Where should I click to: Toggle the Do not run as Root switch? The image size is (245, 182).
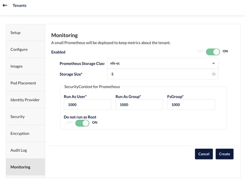coord(82,123)
